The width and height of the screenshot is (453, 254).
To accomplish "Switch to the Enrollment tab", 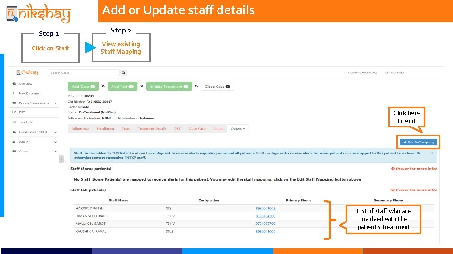I will pyautogui.click(x=105, y=129).
